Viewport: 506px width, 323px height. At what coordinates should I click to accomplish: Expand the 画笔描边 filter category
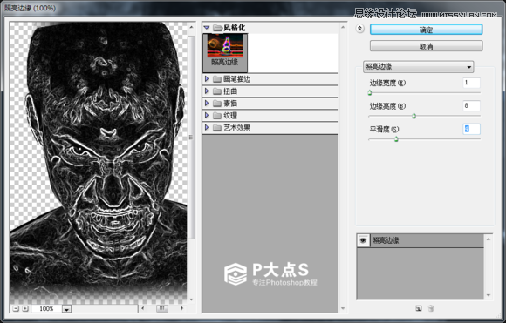(207, 78)
